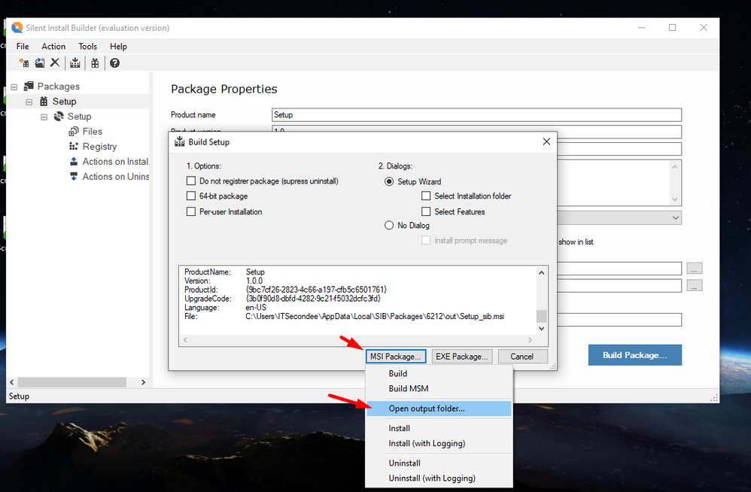Open the Action menu
Image resolution: width=751 pixels, height=492 pixels.
point(53,47)
